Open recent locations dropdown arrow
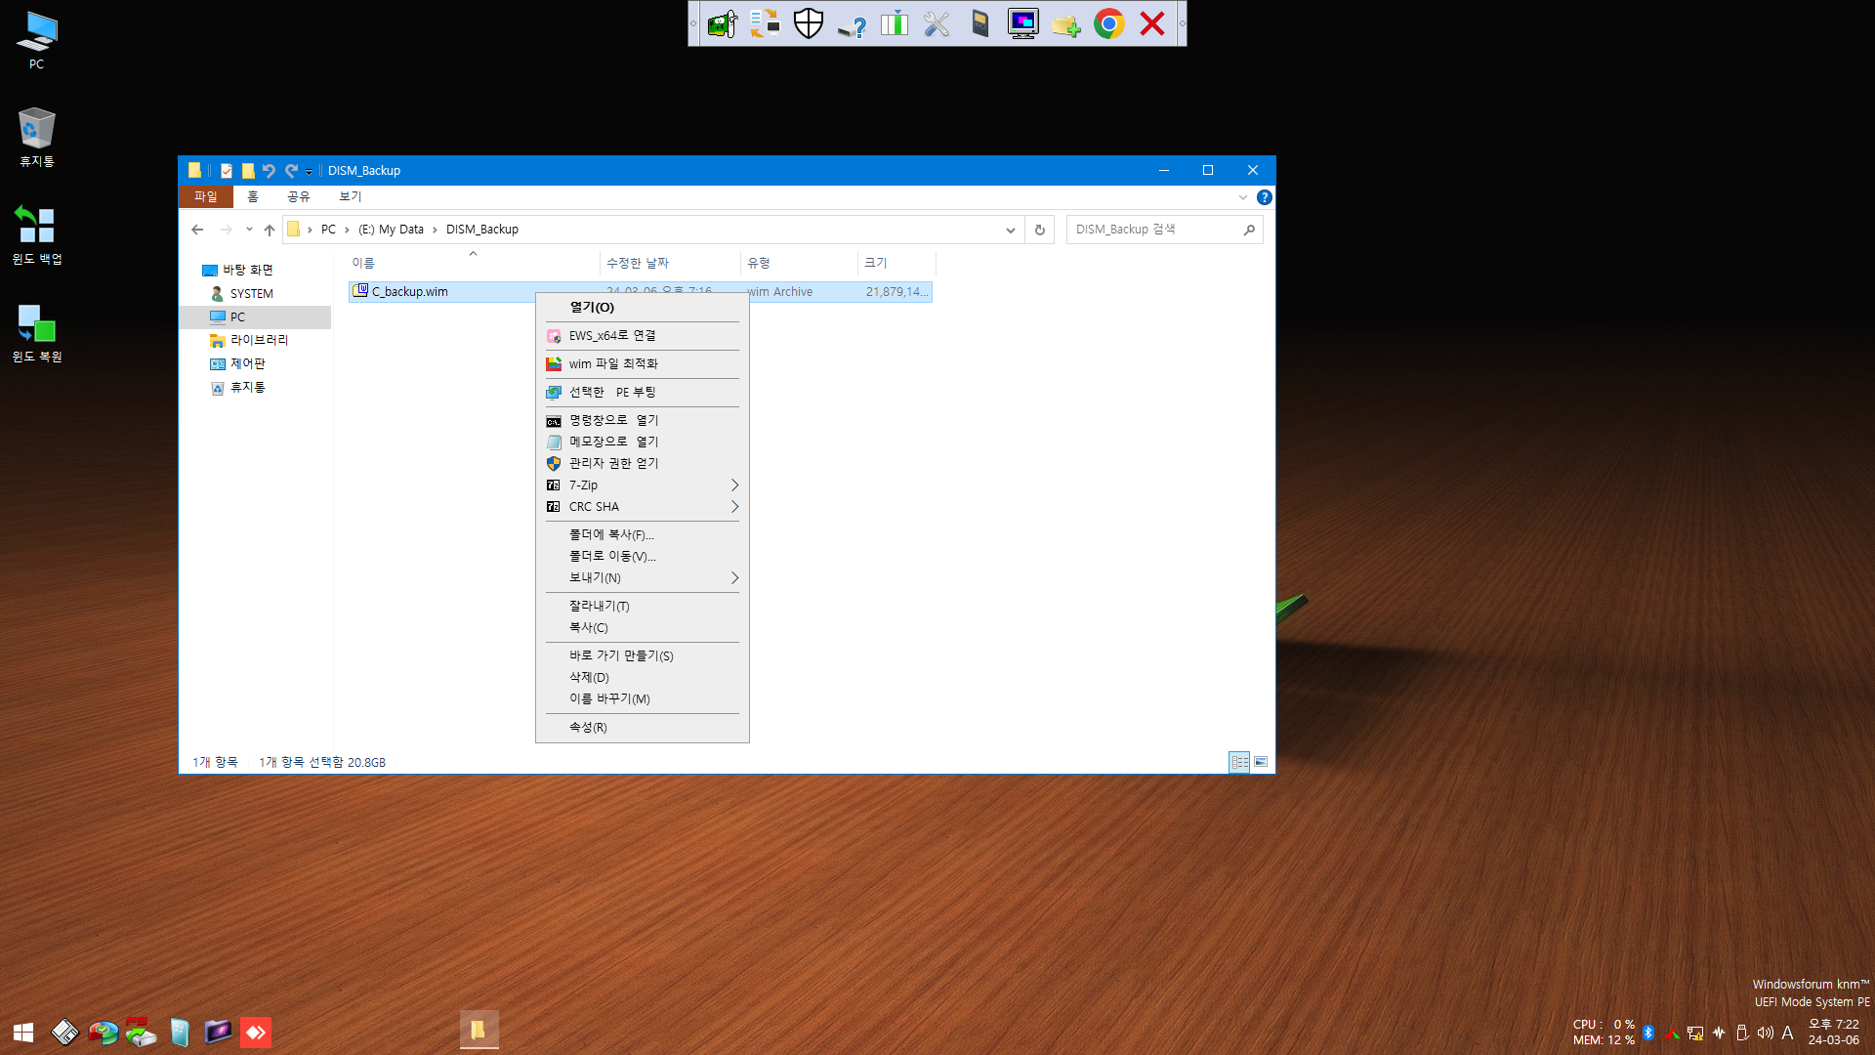 249,230
